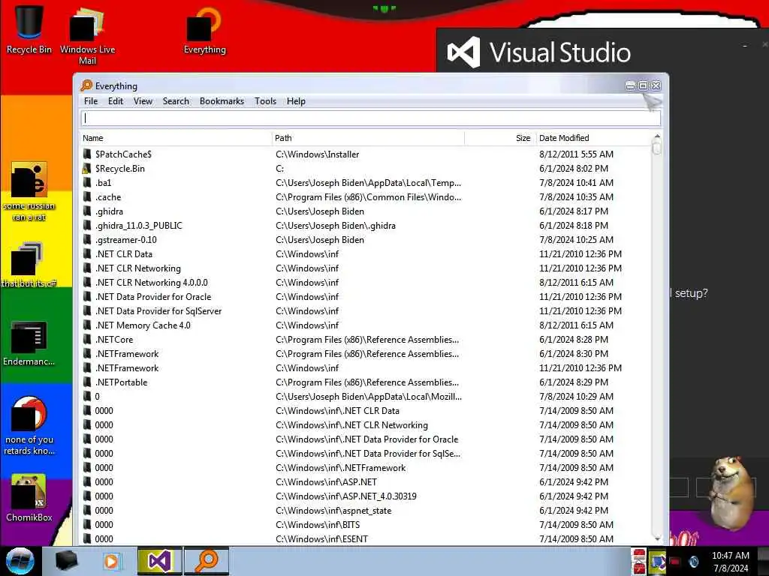Open the ChomikBox desktop icon

pos(29,498)
